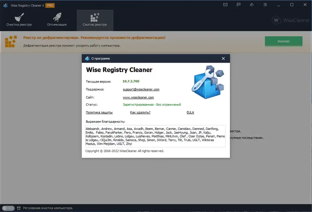Click the PRO badge in title bar

50,5
